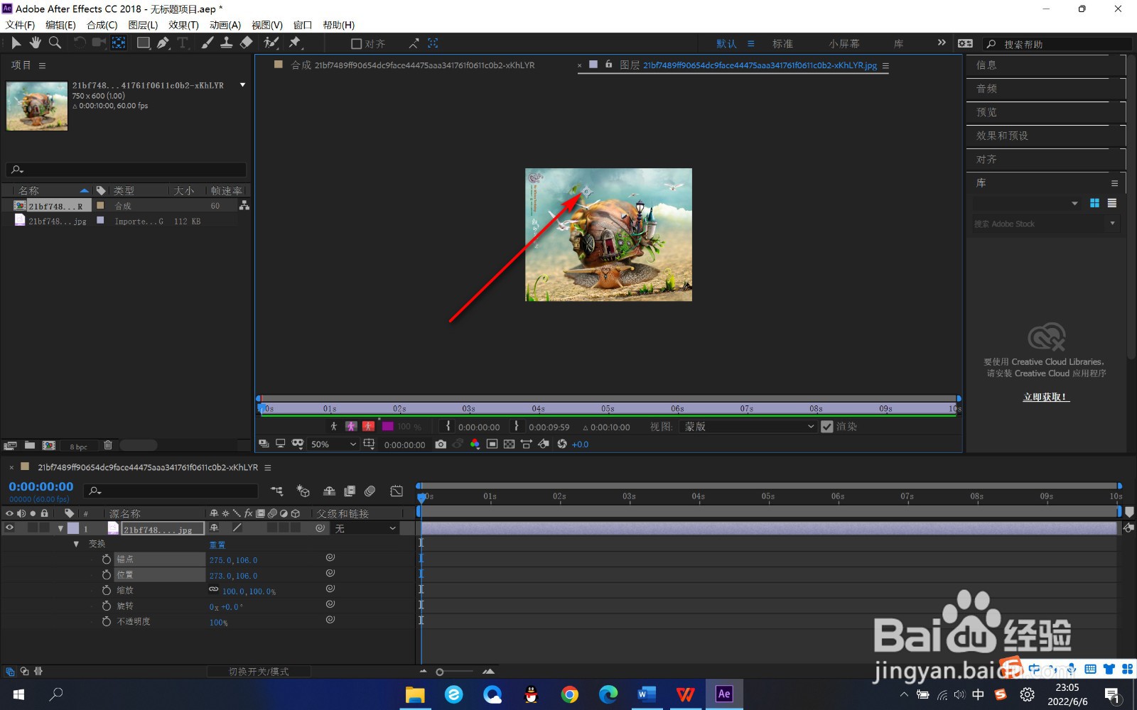Select the Brush tool
1137x710 pixels.
click(x=207, y=43)
